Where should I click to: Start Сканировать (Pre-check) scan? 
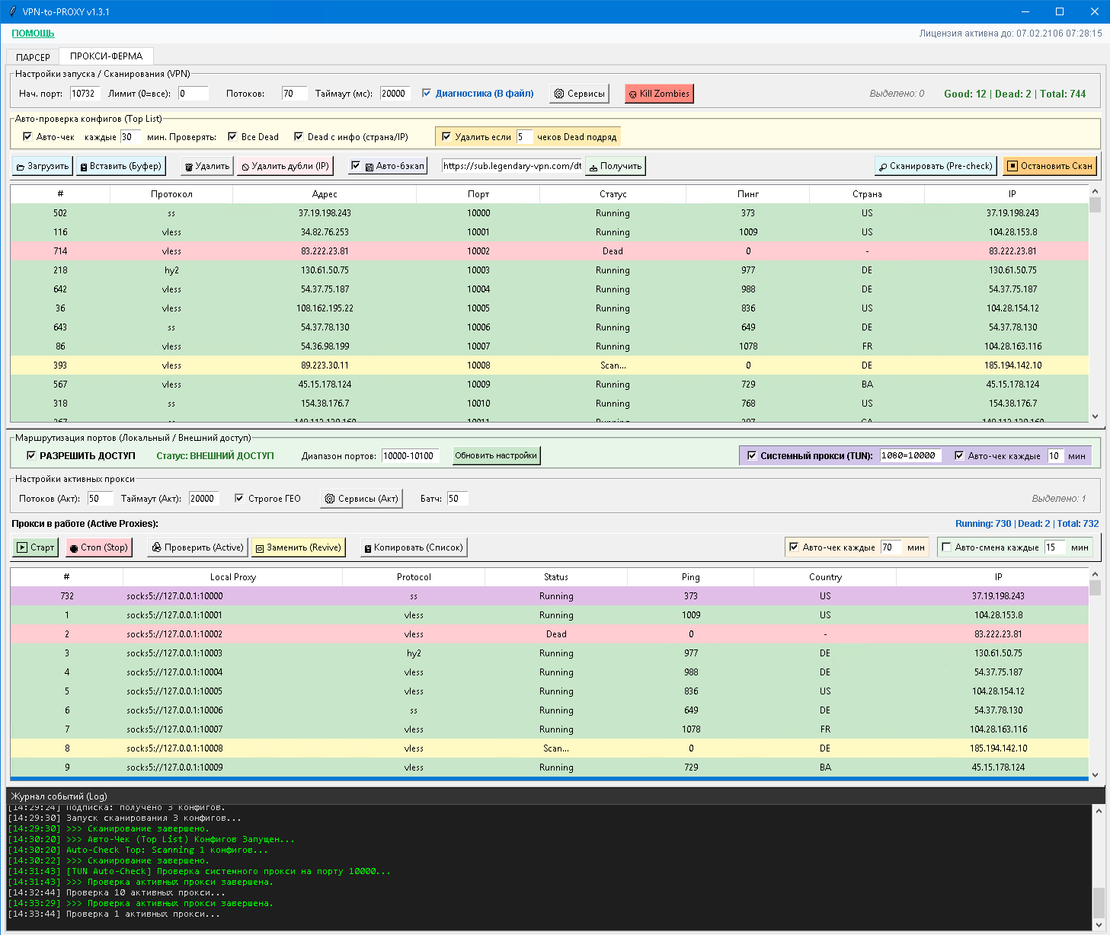click(936, 166)
